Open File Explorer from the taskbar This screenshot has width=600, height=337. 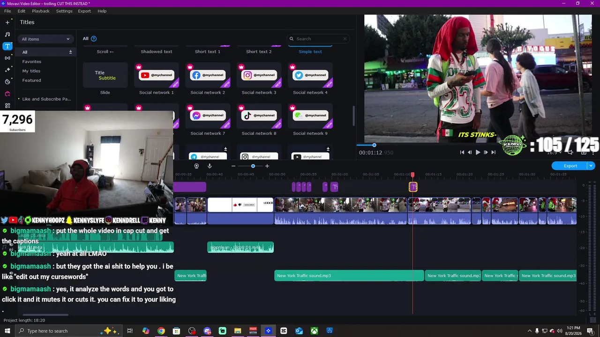click(x=238, y=331)
